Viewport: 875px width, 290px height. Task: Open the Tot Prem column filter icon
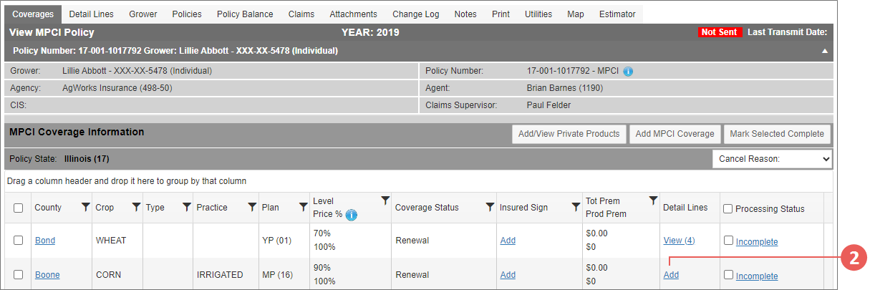pyautogui.click(x=653, y=200)
